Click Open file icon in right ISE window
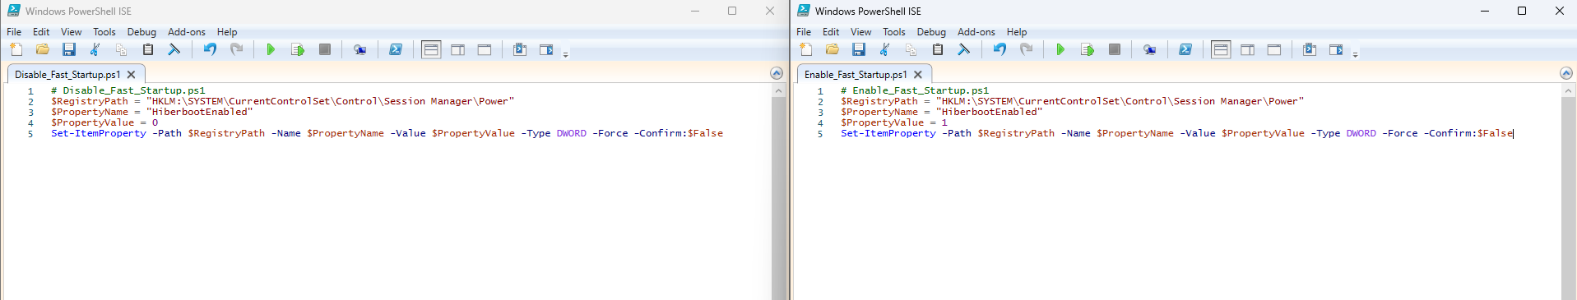The image size is (1577, 300). 833,50
